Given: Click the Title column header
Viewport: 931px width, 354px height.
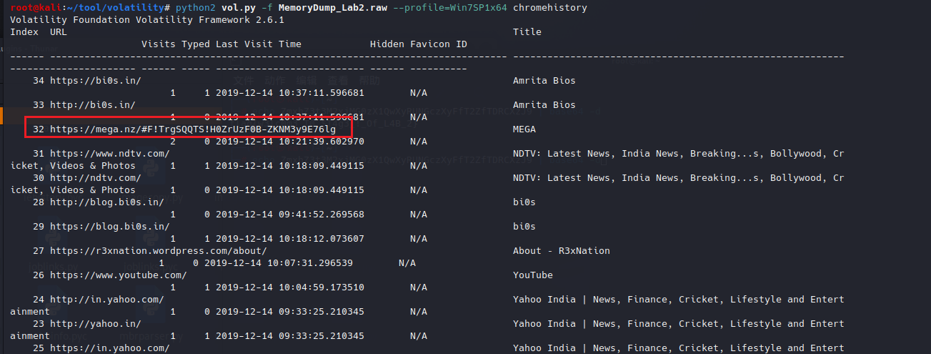Looking at the screenshot, I should [527, 32].
